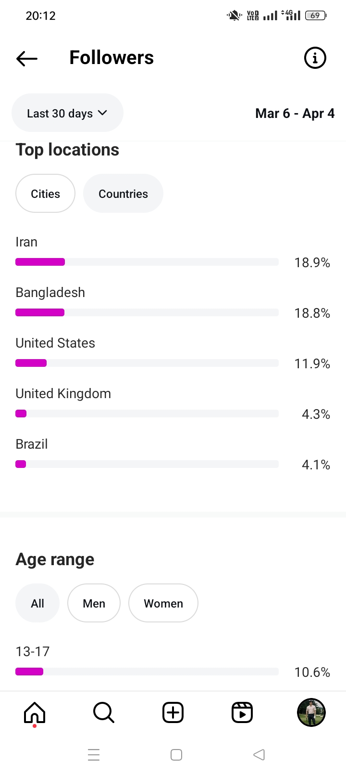Viewport: 346px width, 776px height.
Task: Open the info icon for Followers
Action: coord(315,58)
